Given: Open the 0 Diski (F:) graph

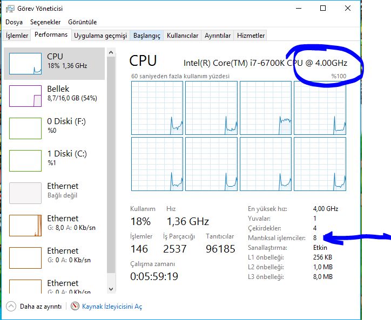Looking at the screenshot, I should pos(25,128).
